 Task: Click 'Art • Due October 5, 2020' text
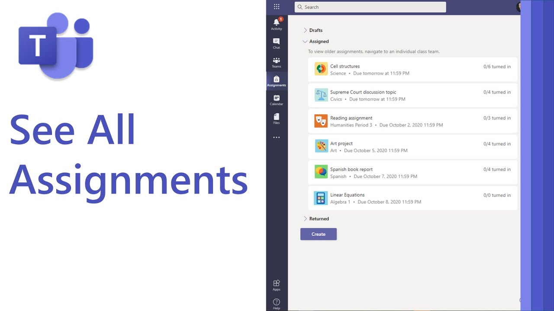(369, 151)
